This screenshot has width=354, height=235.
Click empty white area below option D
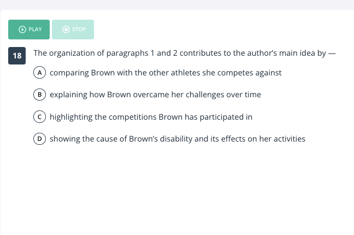pyautogui.click(x=177, y=187)
